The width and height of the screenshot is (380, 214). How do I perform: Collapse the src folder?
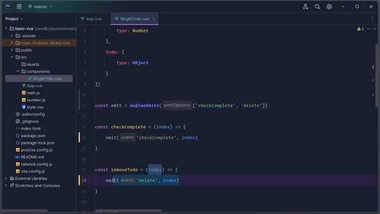(x=12, y=57)
